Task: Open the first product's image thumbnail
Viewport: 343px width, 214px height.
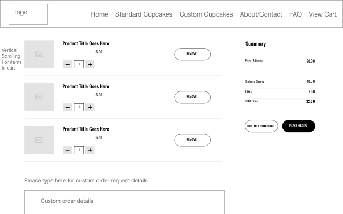Action: (x=39, y=55)
